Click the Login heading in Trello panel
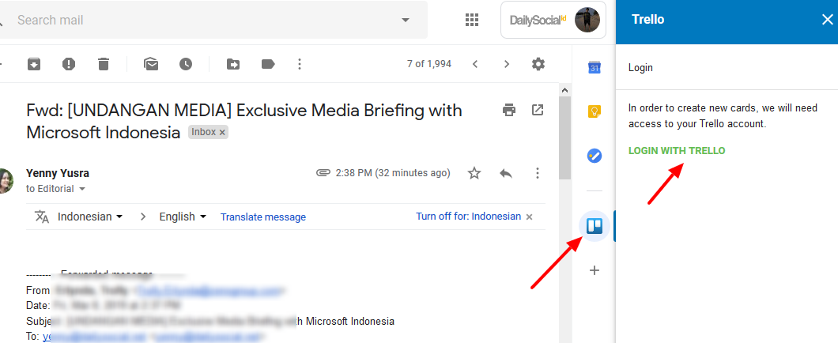Viewport: 838px width, 343px height. click(x=640, y=68)
